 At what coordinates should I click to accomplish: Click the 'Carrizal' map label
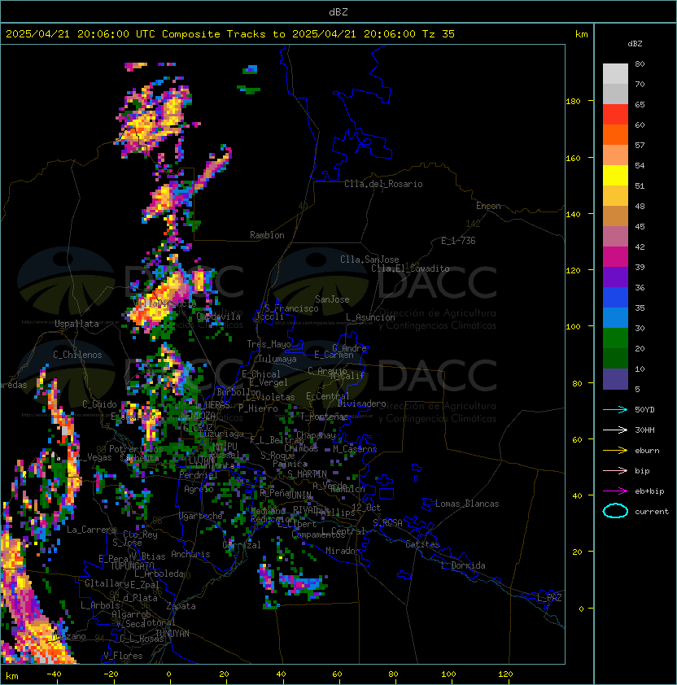point(242,545)
